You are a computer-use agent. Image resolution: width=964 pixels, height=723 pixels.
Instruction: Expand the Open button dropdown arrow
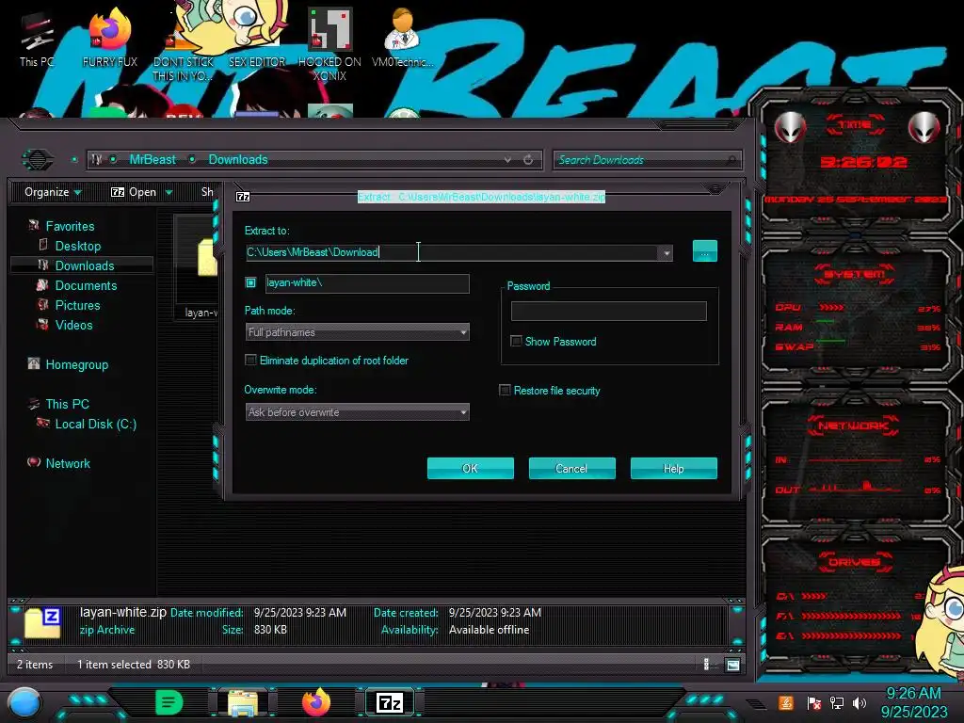pos(169,192)
